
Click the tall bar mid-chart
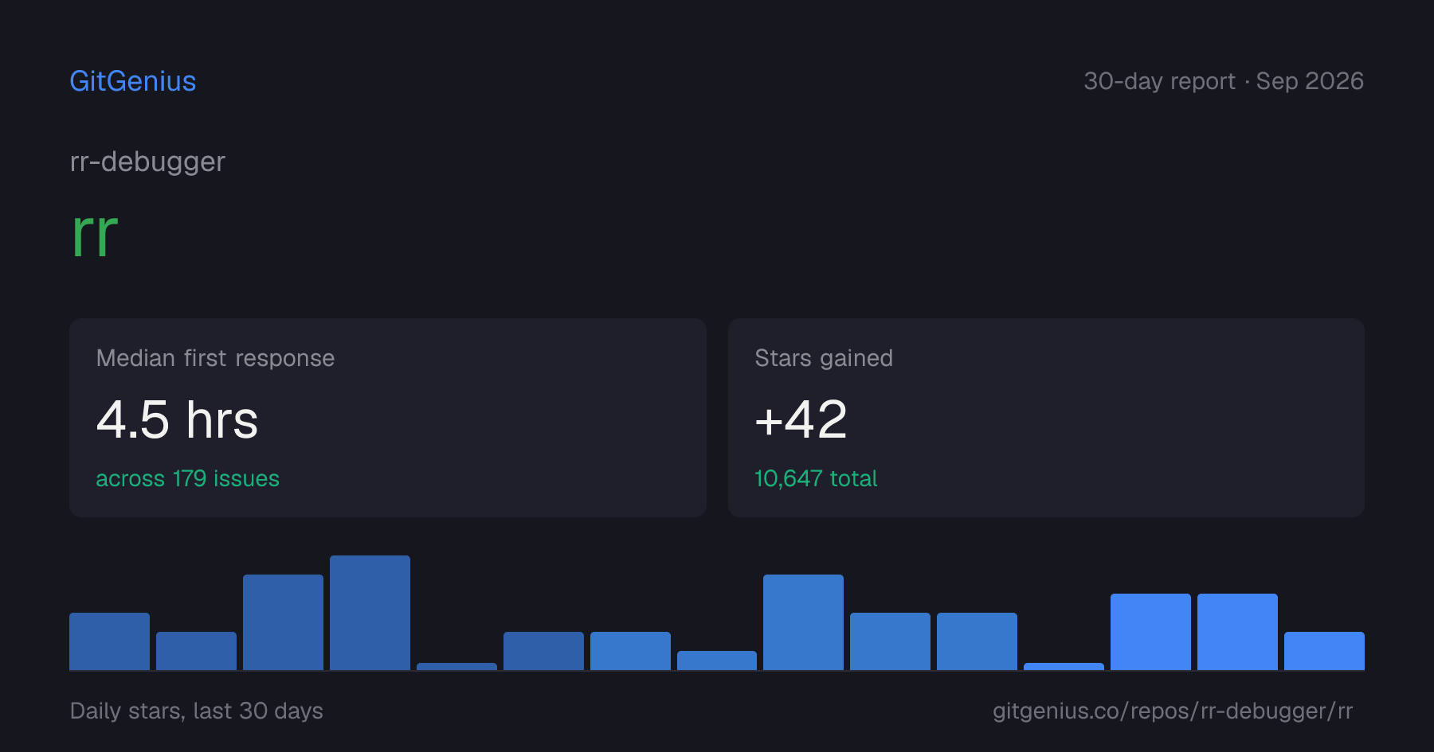[x=803, y=622]
